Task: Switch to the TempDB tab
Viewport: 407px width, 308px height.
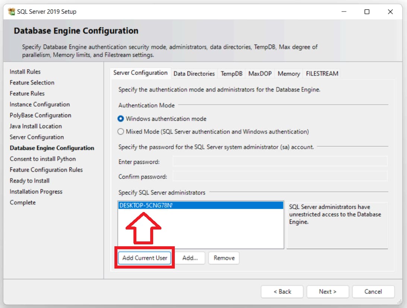Action: pyautogui.click(x=231, y=74)
